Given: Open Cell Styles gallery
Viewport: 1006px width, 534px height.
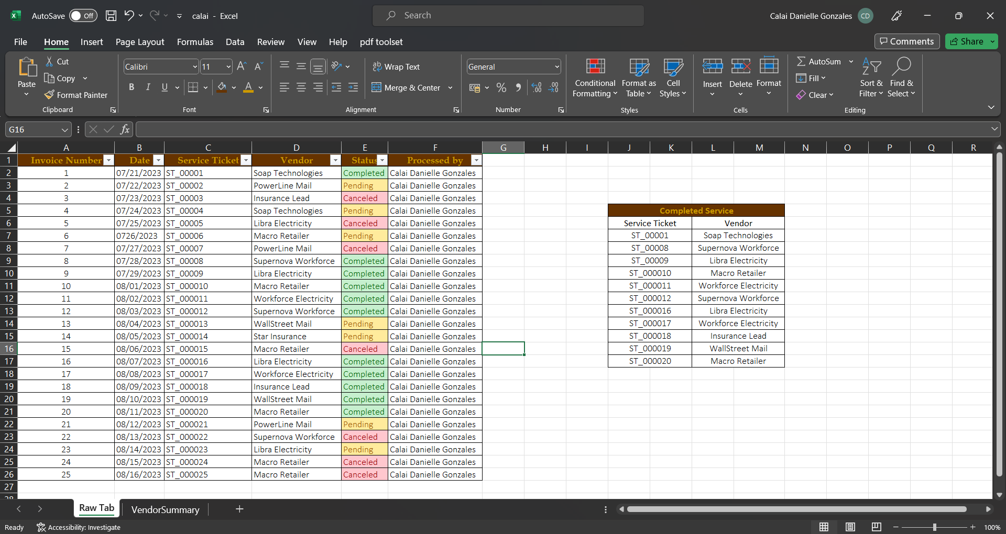Looking at the screenshot, I should point(673,77).
